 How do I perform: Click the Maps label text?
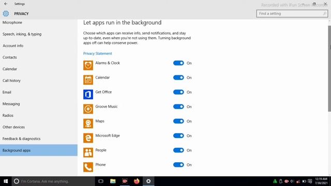coord(100,121)
